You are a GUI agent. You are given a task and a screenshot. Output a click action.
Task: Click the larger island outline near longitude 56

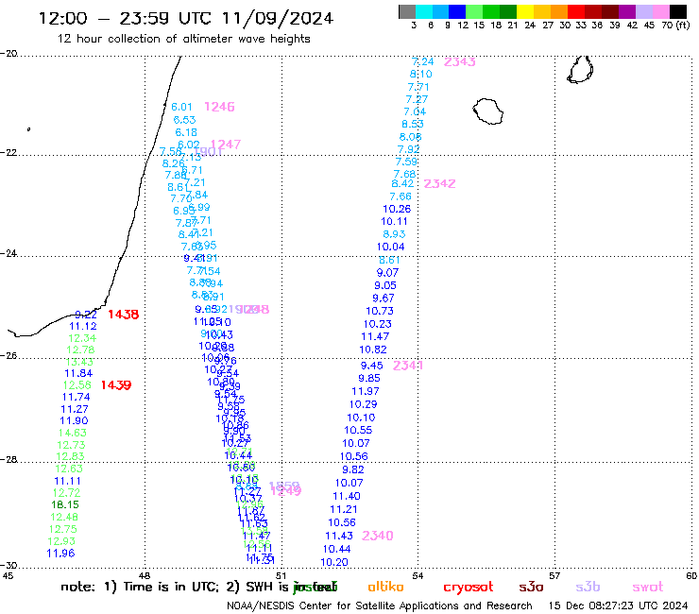(x=488, y=111)
